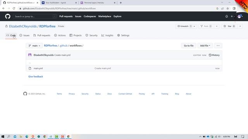Image resolution: width=248 pixels, height=139 pixels.
Task: Click the Give feedback link
Action: (36, 76)
